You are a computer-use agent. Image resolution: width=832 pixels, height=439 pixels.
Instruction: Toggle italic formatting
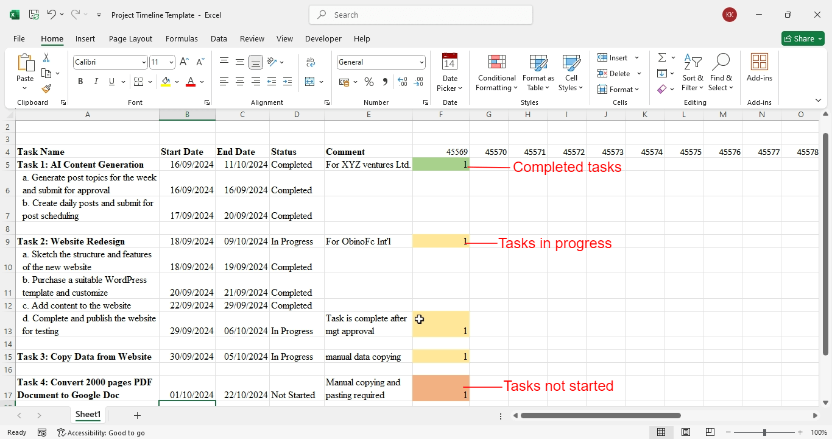96,82
